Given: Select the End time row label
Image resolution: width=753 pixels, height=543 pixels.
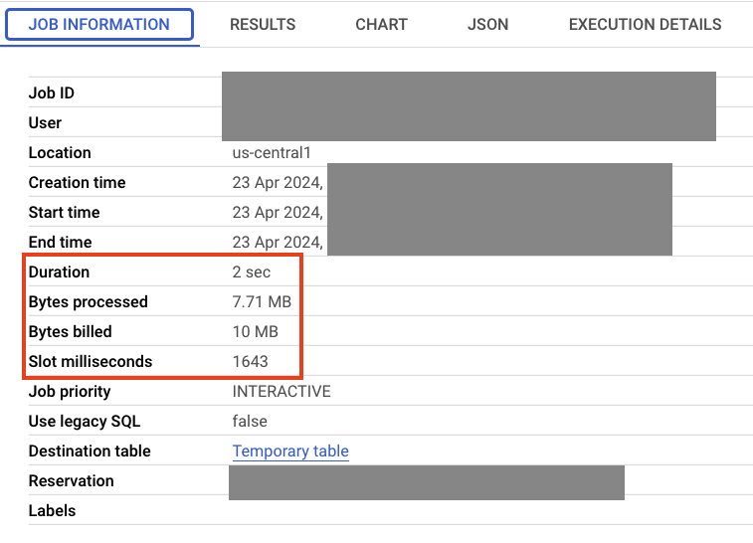Looking at the screenshot, I should click(x=60, y=243).
